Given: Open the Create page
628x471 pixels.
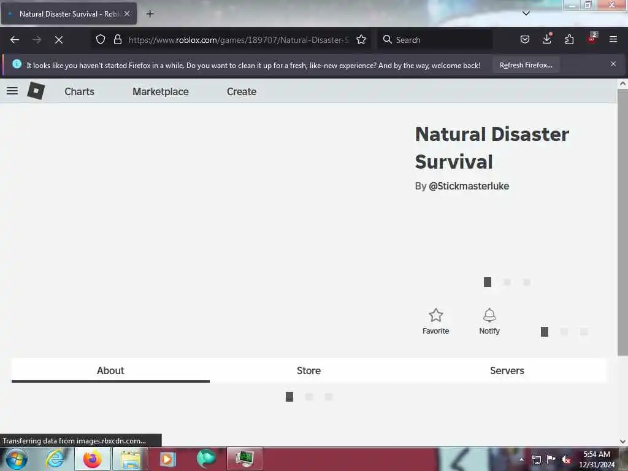Looking at the screenshot, I should [242, 91].
